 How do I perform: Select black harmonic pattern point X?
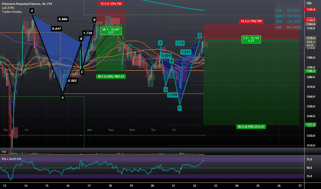point(32,11)
